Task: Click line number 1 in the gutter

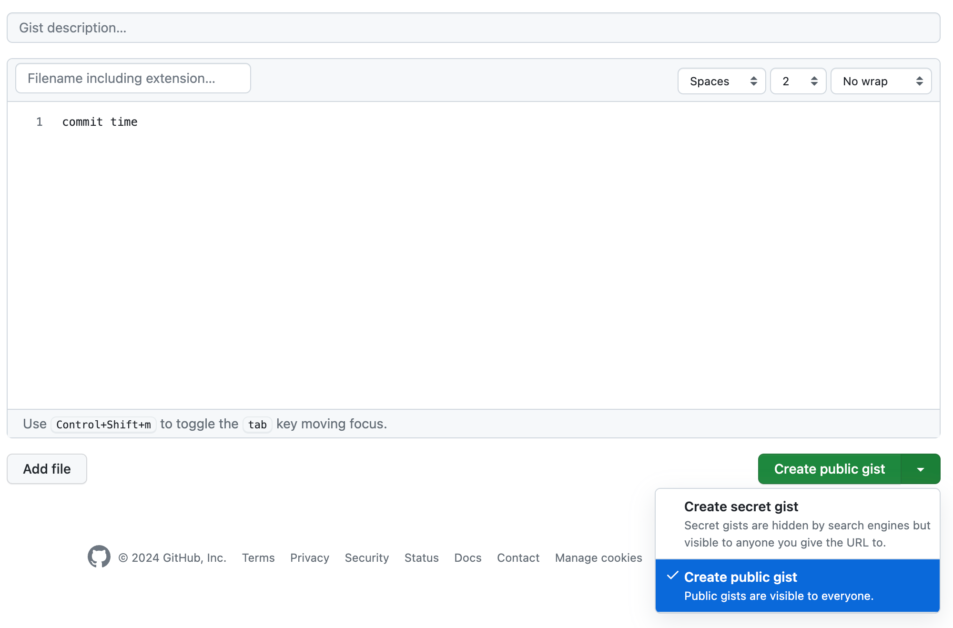Action: 39,122
